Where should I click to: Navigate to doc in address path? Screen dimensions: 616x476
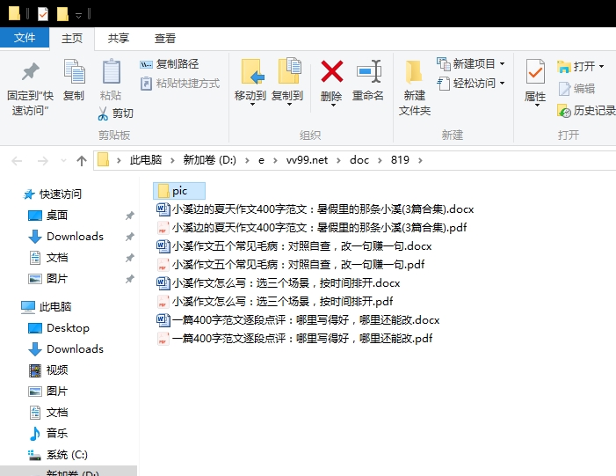coord(359,160)
